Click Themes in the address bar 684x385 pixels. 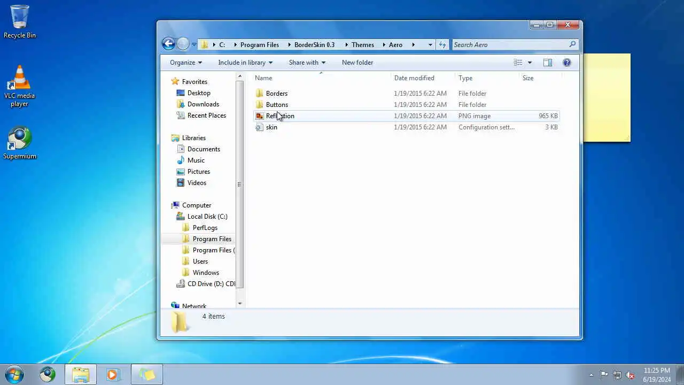tap(363, 45)
